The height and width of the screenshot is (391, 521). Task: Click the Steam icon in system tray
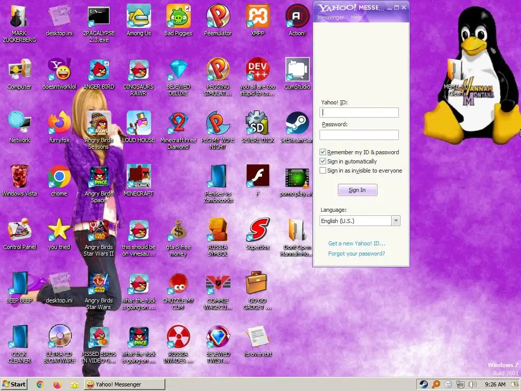pyautogui.click(x=424, y=384)
